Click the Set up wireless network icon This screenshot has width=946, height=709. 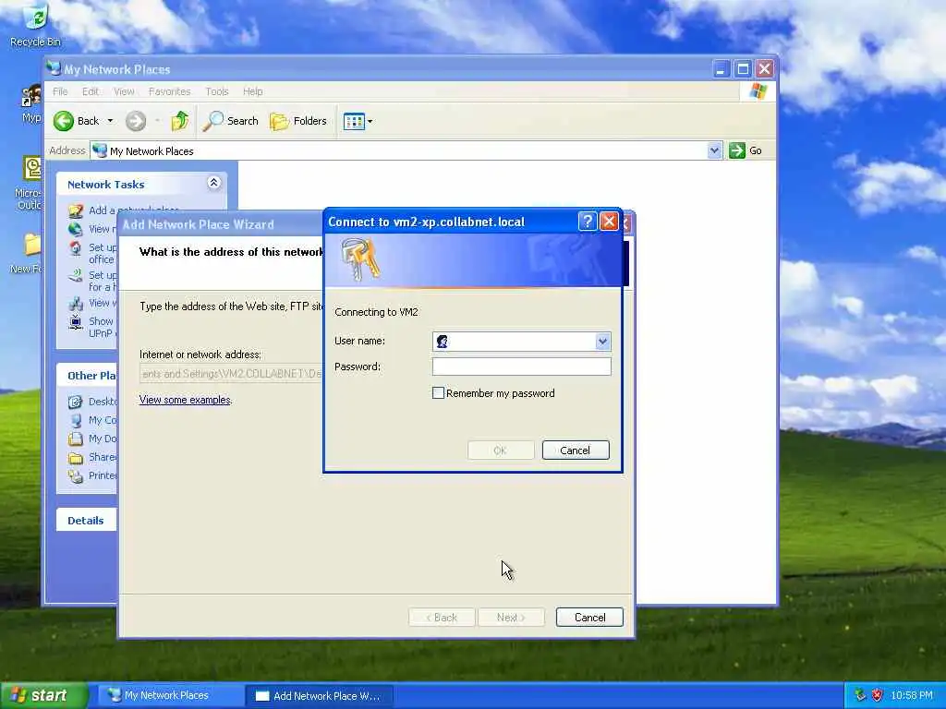coord(76,275)
